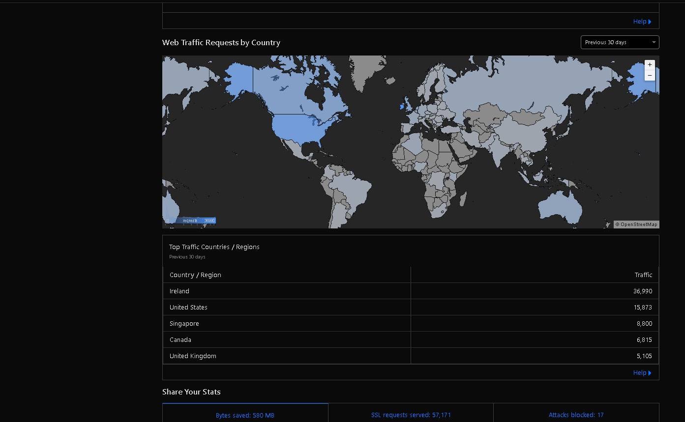Click the 8,800 traffic value
685x422 pixels.
pyautogui.click(x=644, y=324)
